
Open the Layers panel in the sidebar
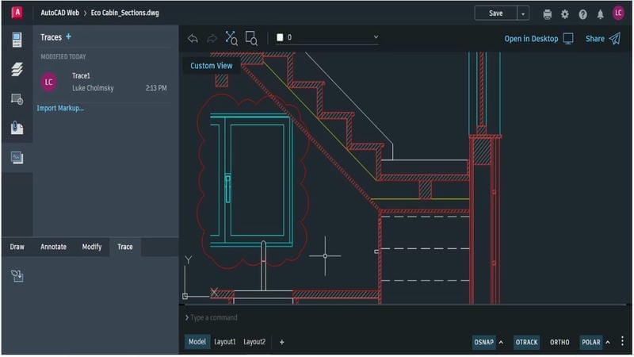(17, 69)
